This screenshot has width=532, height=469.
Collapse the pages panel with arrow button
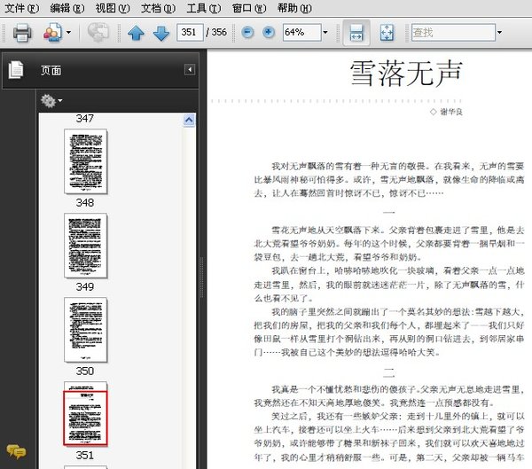(190, 69)
